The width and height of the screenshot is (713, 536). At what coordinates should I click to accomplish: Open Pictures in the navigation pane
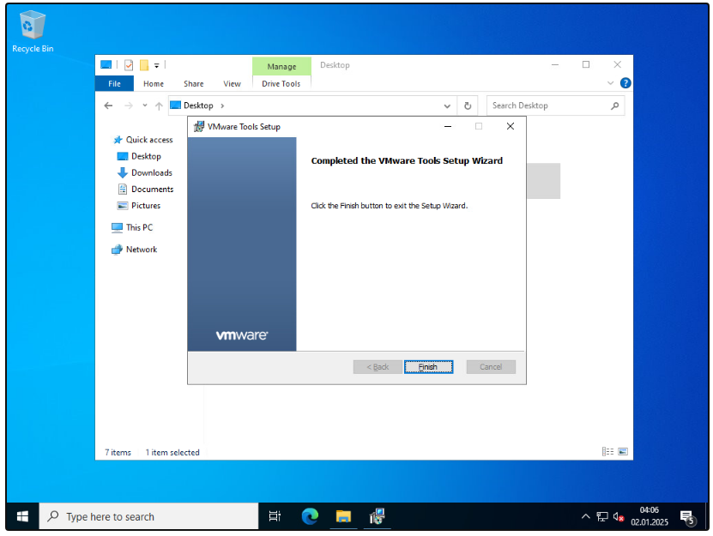(x=139, y=206)
